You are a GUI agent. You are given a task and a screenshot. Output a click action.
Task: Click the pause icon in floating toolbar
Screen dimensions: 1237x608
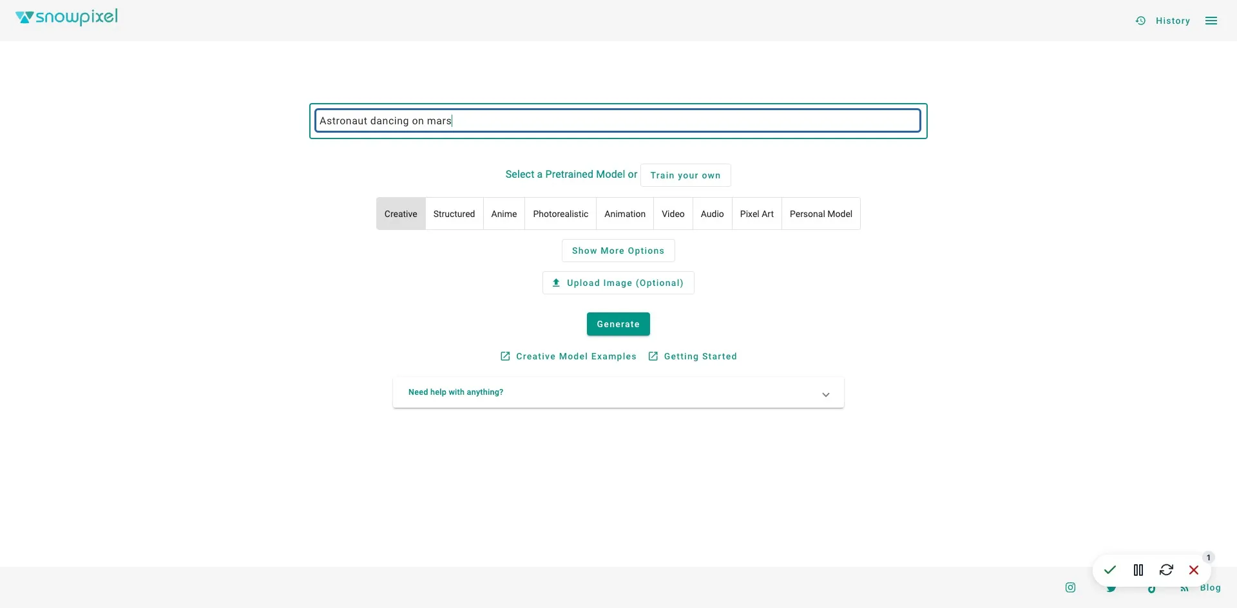(x=1138, y=570)
